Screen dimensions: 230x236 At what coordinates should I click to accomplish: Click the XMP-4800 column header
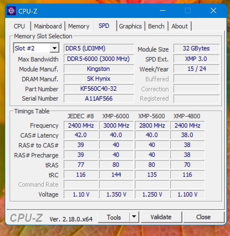tap(187, 116)
